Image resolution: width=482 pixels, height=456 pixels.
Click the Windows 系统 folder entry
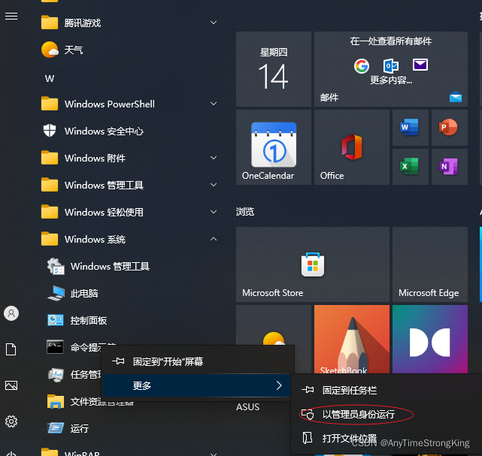click(x=129, y=239)
